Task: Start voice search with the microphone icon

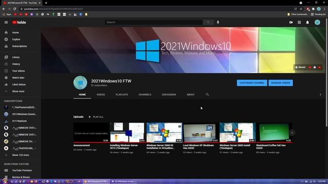Action: (218, 22)
